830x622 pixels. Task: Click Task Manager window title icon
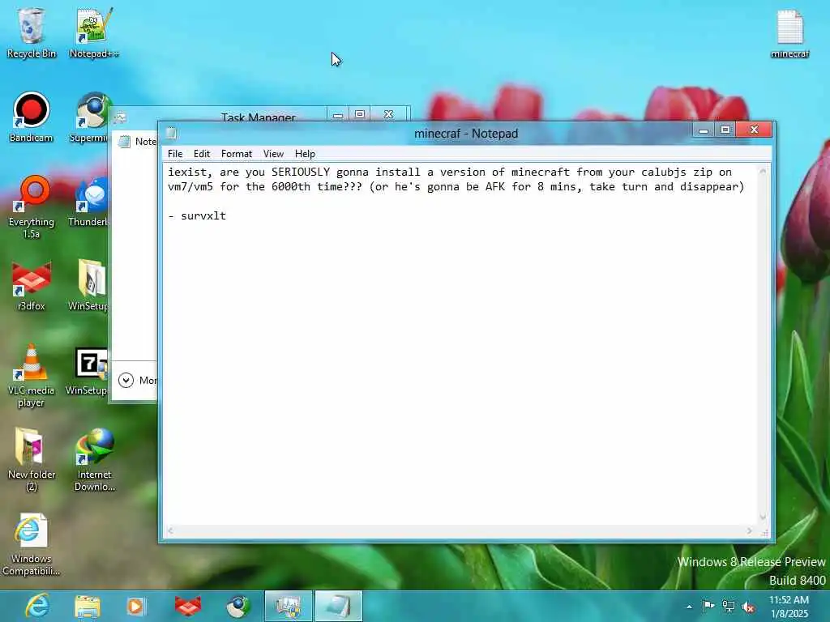pyautogui.click(x=120, y=117)
